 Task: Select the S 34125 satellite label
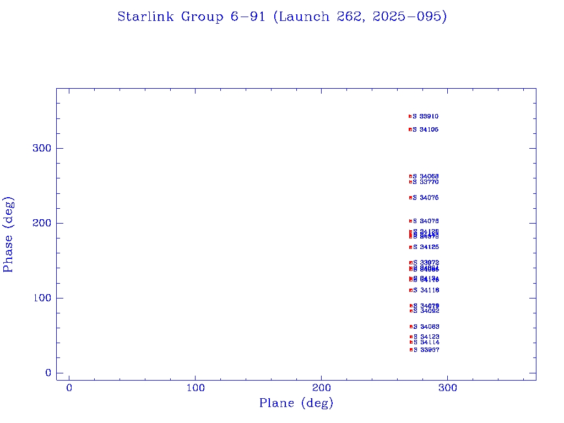(426, 247)
